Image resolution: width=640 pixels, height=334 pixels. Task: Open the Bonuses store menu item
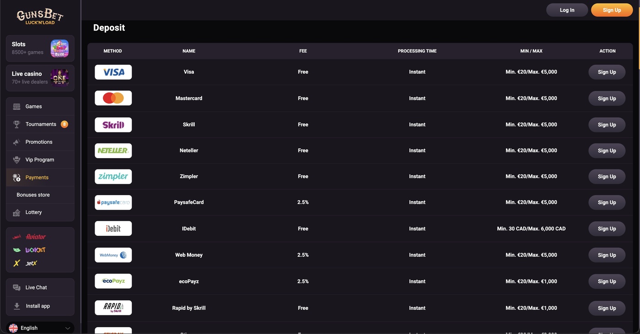click(40, 195)
